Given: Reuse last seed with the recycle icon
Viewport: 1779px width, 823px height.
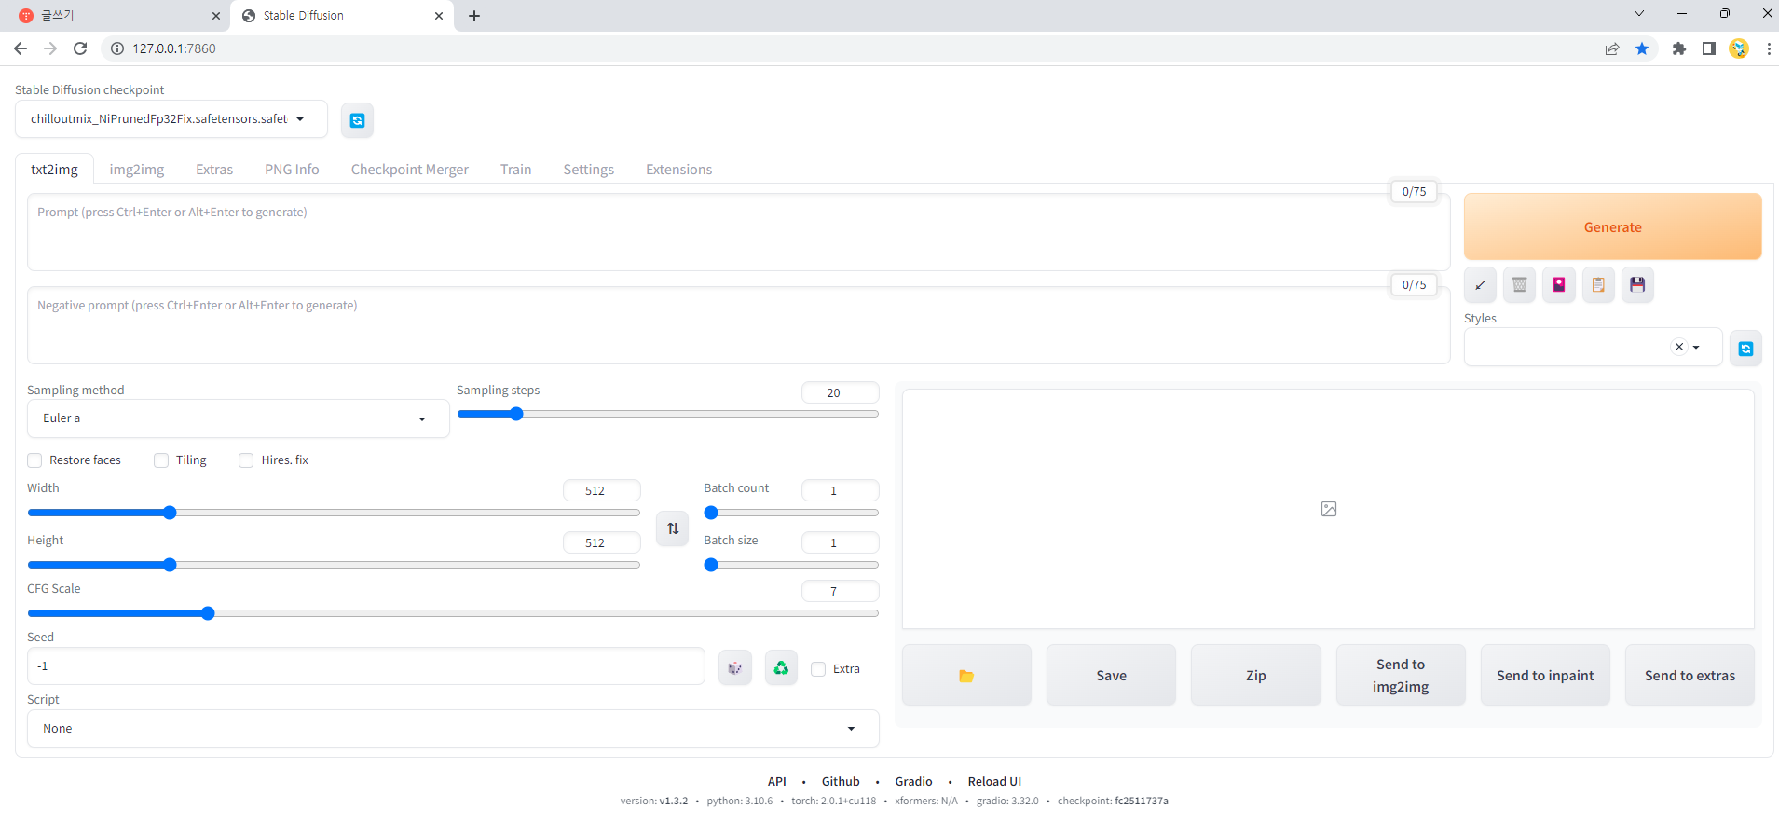Looking at the screenshot, I should click(x=781, y=668).
